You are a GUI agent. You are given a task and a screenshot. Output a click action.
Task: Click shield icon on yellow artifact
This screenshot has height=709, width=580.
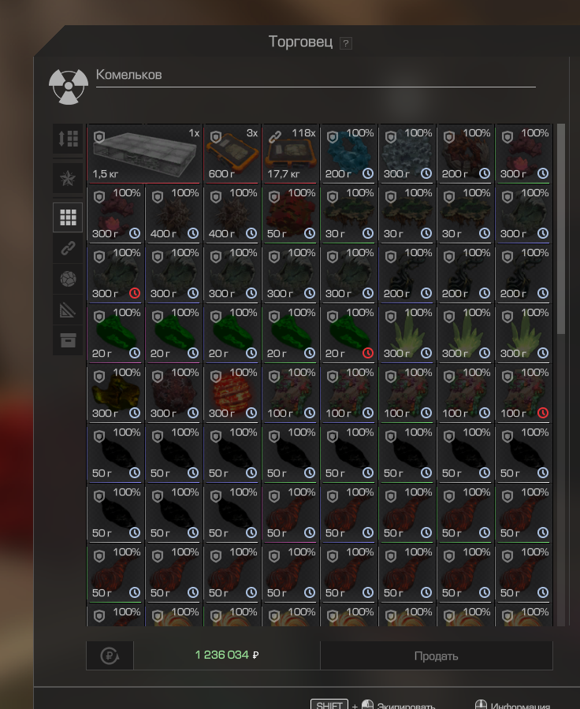99,377
